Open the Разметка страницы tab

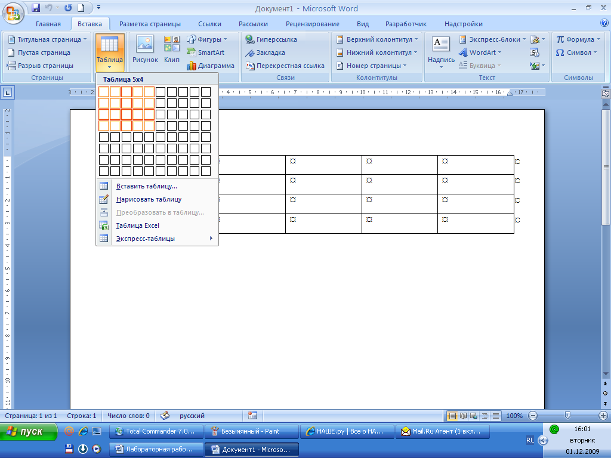click(x=150, y=24)
